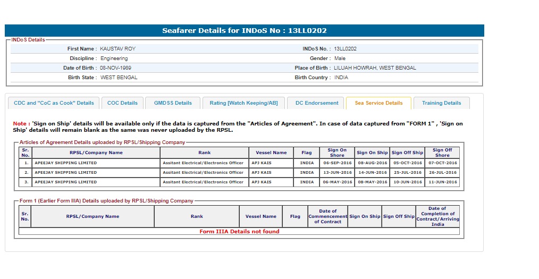The height and width of the screenshot is (279, 539).
Task: Click the Place of Birth value LILUAH HOWRAH
Action: pos(375,68)
